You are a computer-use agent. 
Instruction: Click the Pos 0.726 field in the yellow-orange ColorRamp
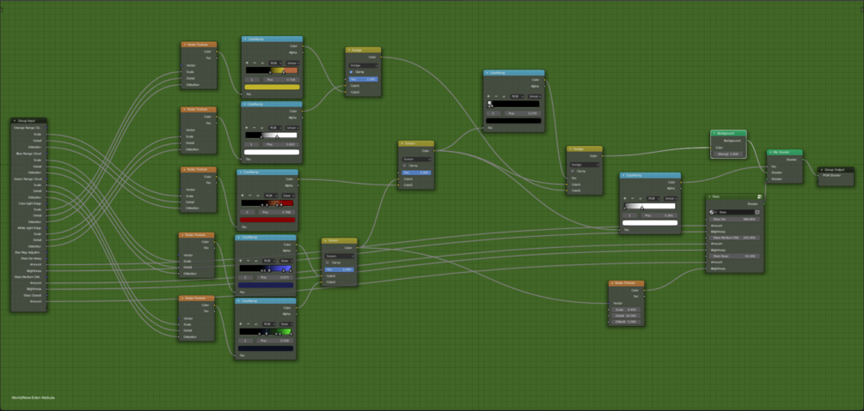click(280, 80)
